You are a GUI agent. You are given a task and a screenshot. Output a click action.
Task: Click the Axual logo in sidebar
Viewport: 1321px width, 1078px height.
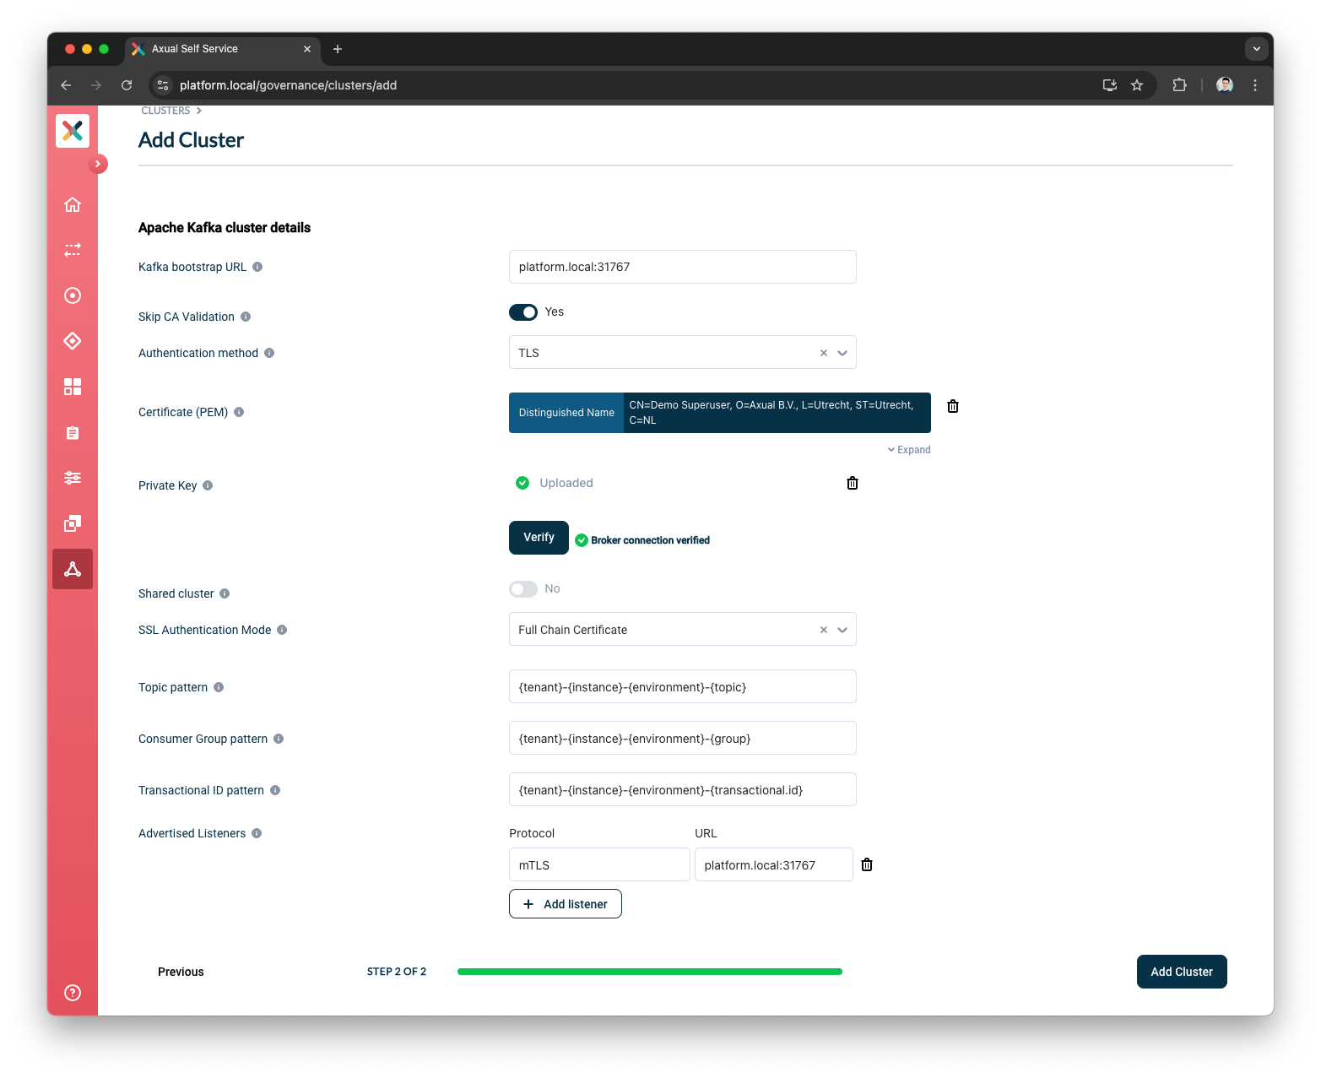[x=73, y=131]
